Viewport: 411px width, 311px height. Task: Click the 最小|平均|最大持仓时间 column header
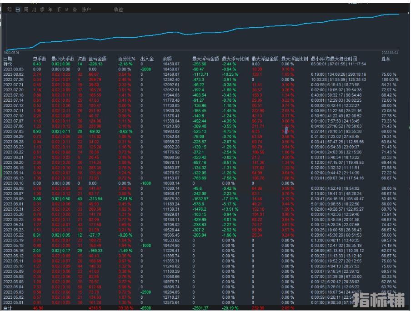334,59
